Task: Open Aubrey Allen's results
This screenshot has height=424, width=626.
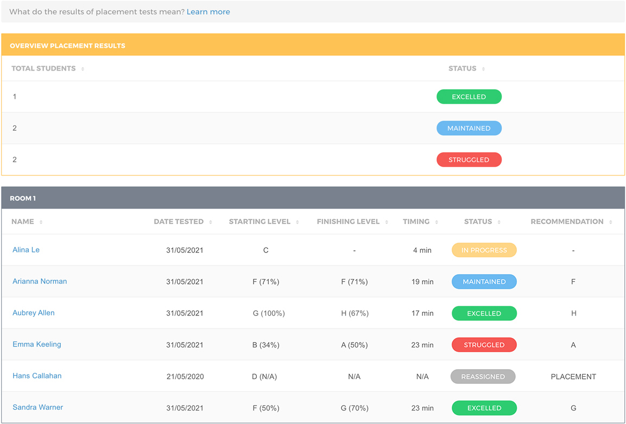Action: click(34, 313)
